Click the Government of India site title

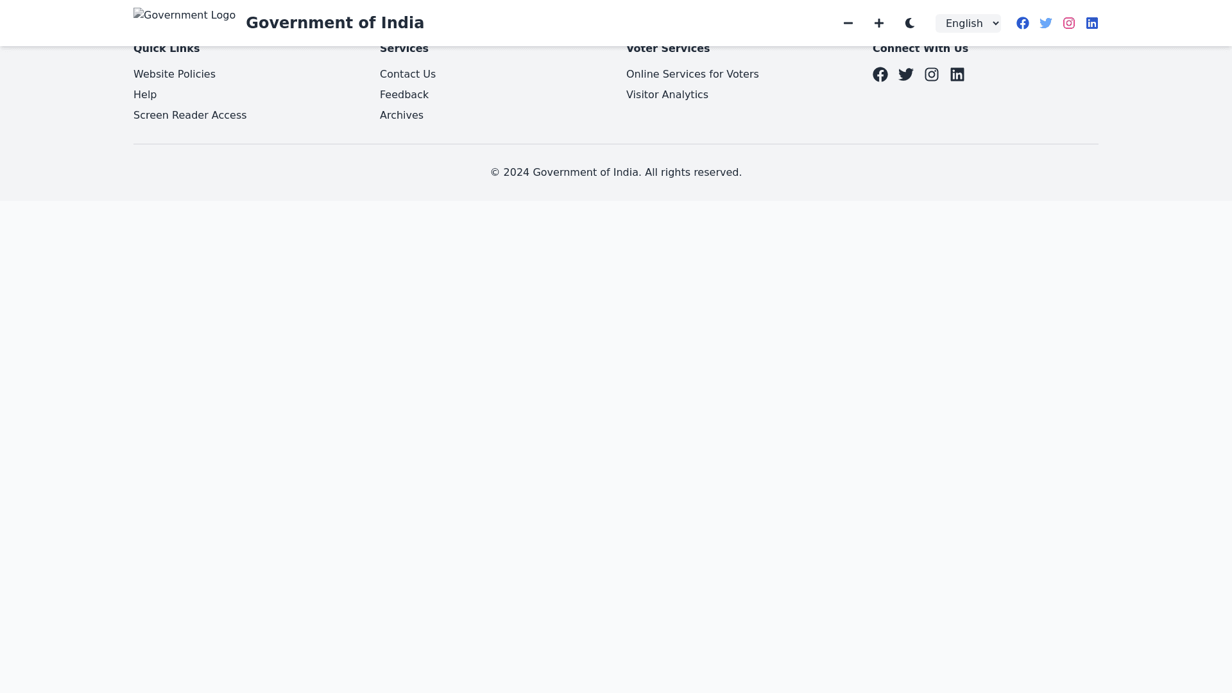(335, 23)
